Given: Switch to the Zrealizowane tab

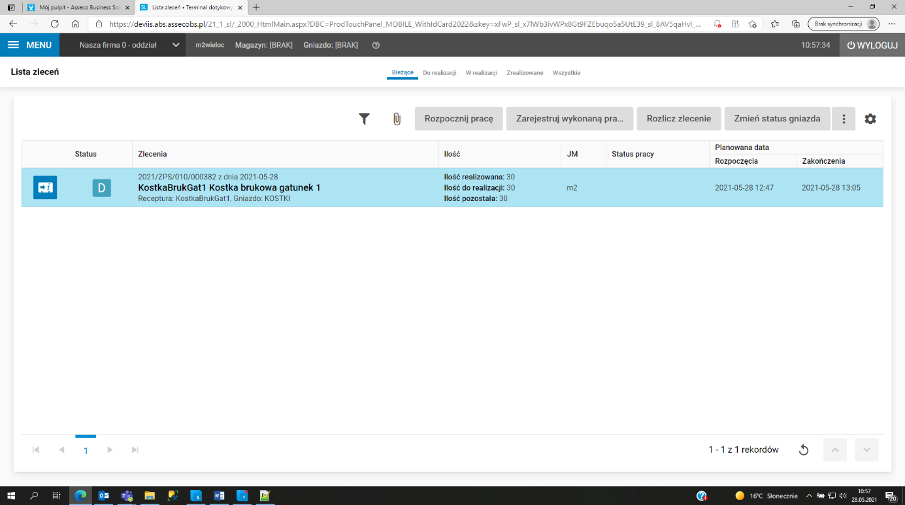Looking at the screenshot, I should pyautogui.click(x=525, y=72).
